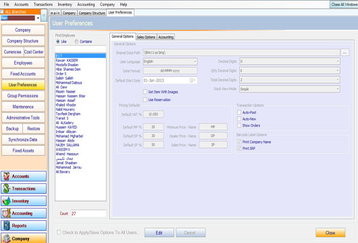Check Apply/Save Options To All Users
The width and height of the screenshot is (358, 243).
[x=59, y=232]
